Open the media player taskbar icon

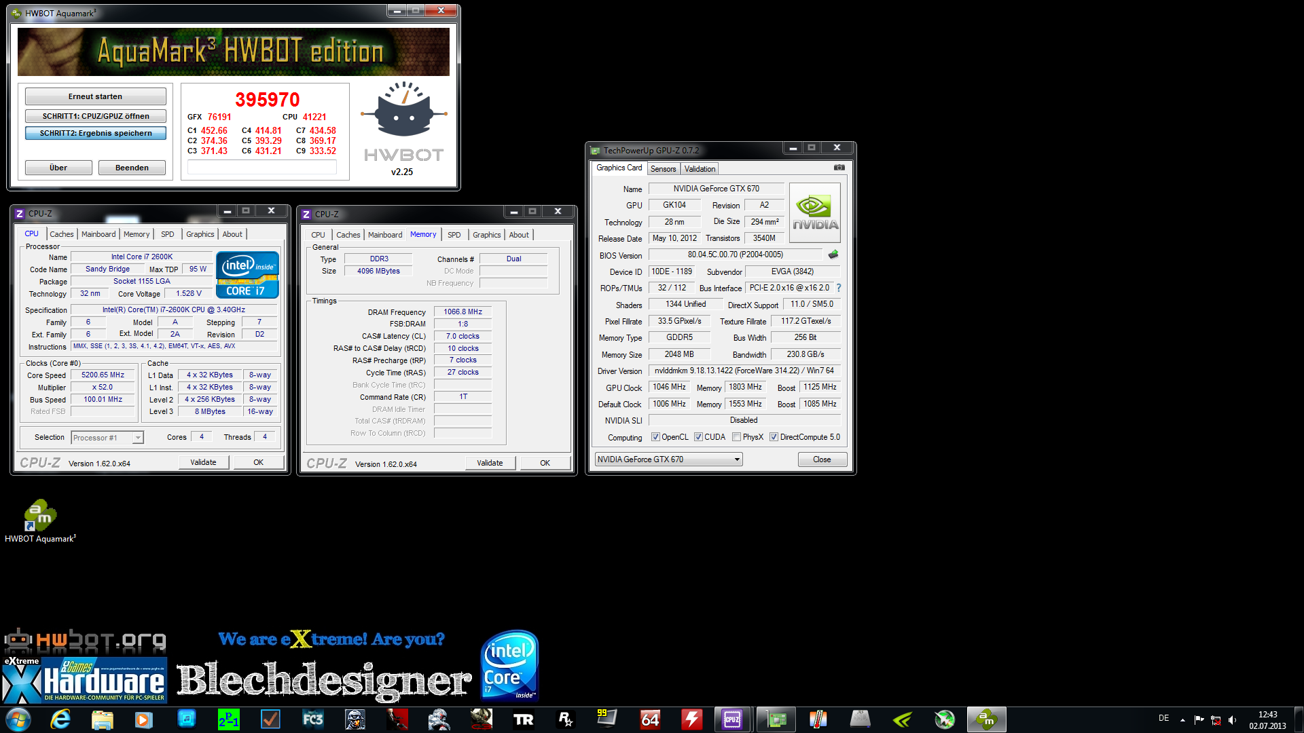143,719
